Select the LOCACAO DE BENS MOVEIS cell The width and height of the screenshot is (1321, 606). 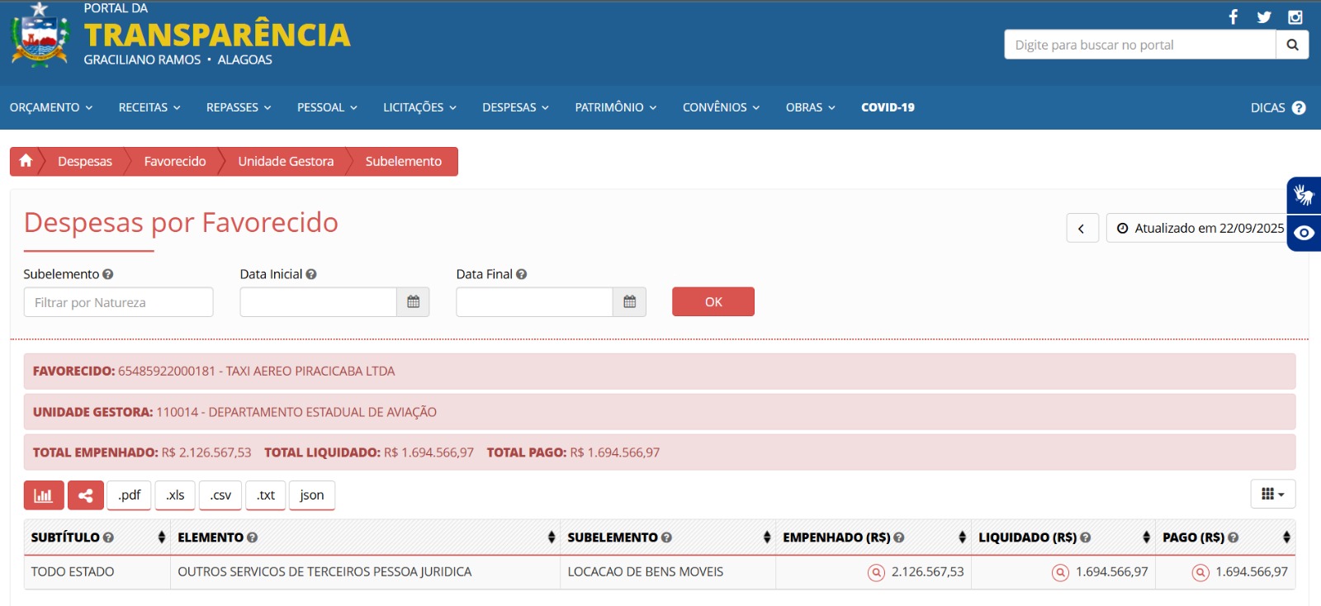[667, 572]
